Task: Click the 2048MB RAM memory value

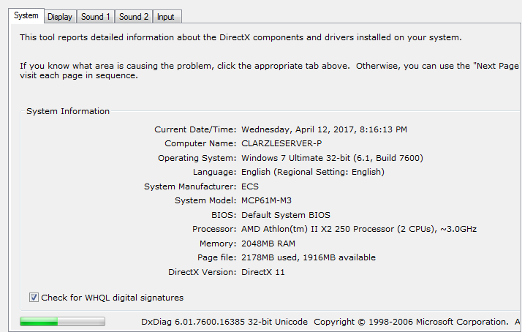Action: 268,244
